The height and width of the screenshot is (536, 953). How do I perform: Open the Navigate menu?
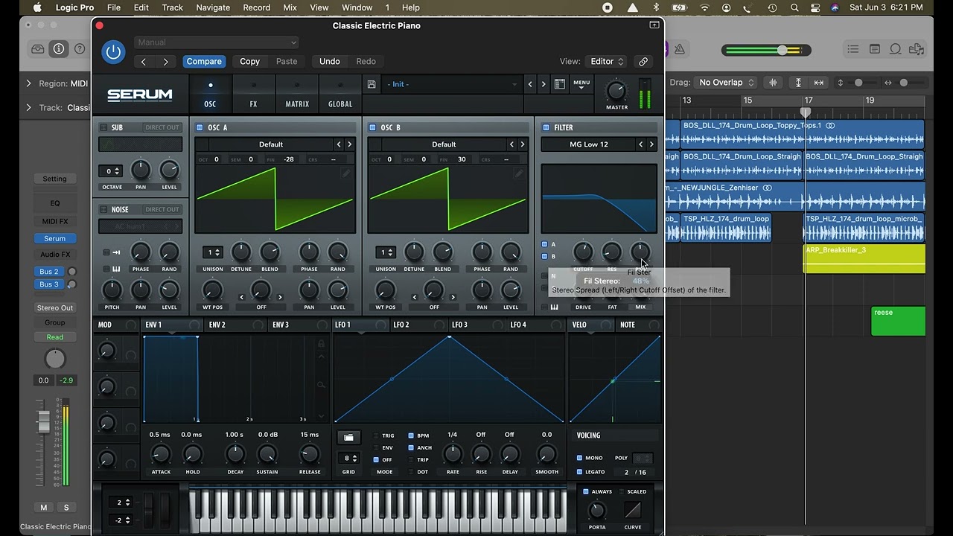click(x=213, y=7)
